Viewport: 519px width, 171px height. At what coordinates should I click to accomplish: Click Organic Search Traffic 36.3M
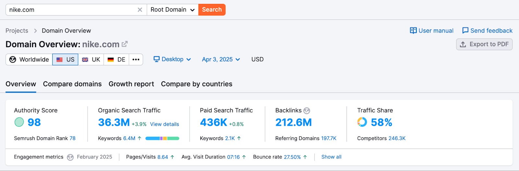114,122
